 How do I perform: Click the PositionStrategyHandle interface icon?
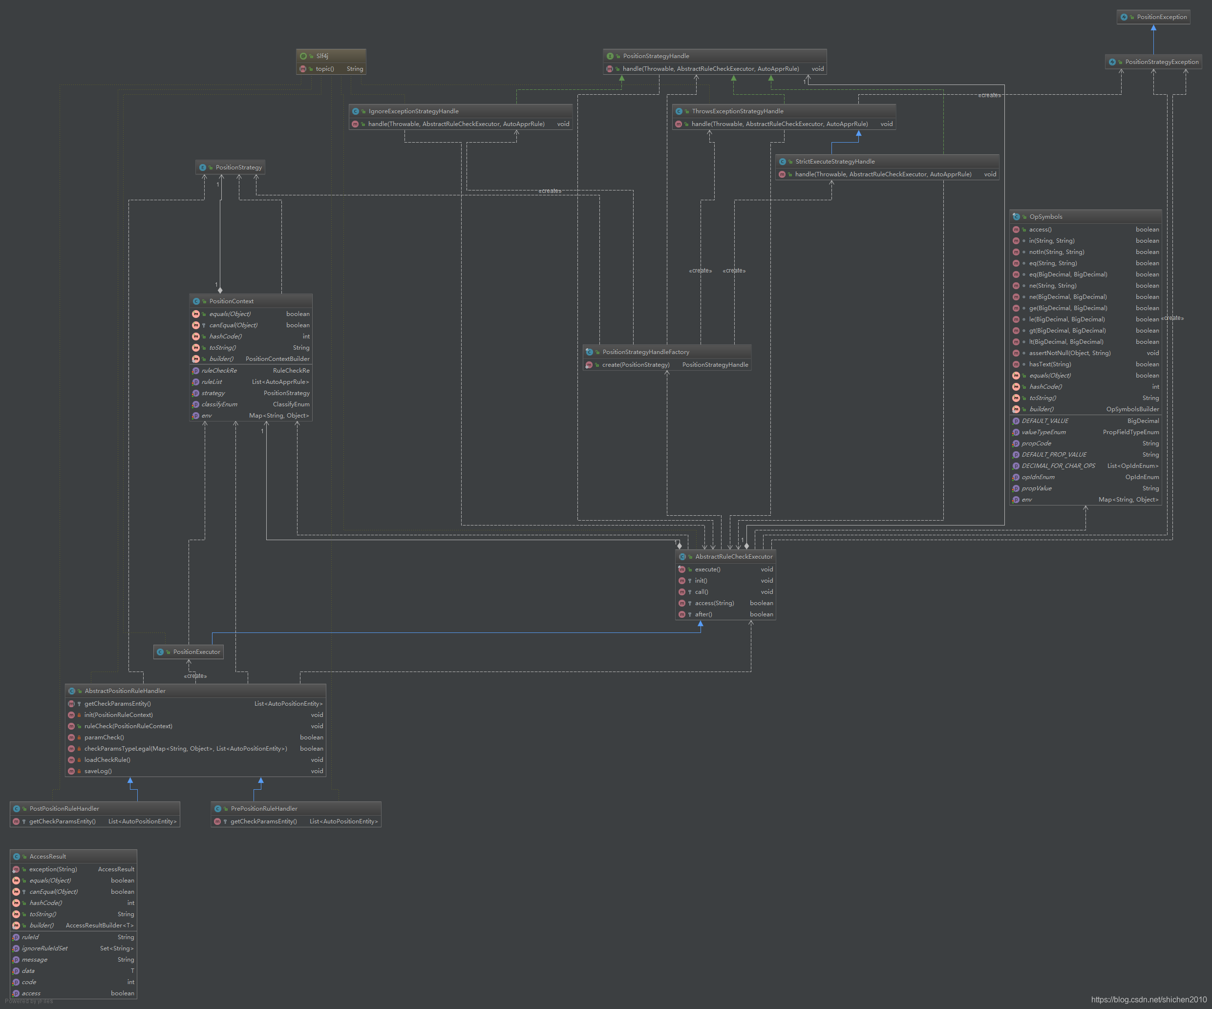[x=610, y=56]
